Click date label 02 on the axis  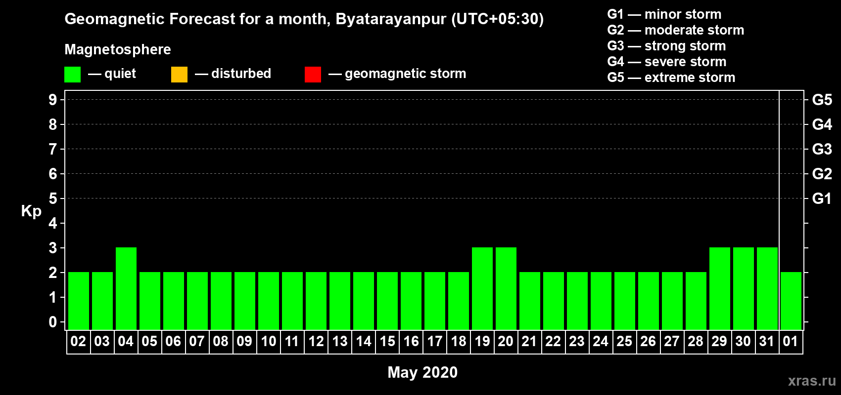[78, 342]
